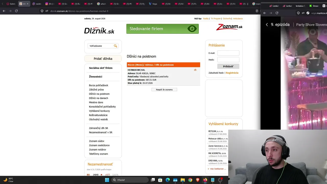
Task: Switch to the Extrém browser tab
Action: tap(11, 4)
